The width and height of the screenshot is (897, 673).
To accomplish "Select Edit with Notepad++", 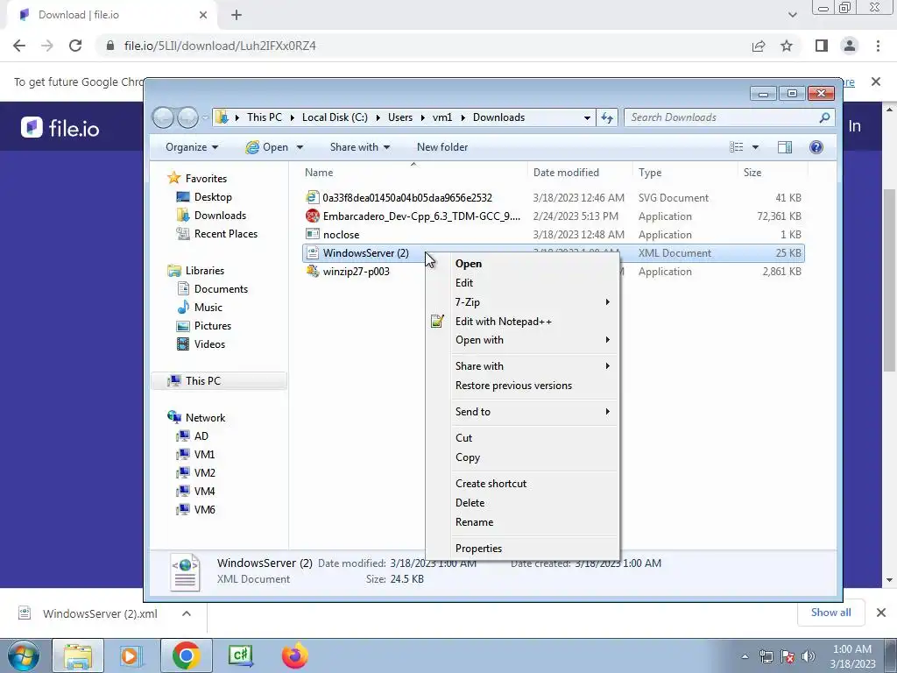I will pos(503,321).
